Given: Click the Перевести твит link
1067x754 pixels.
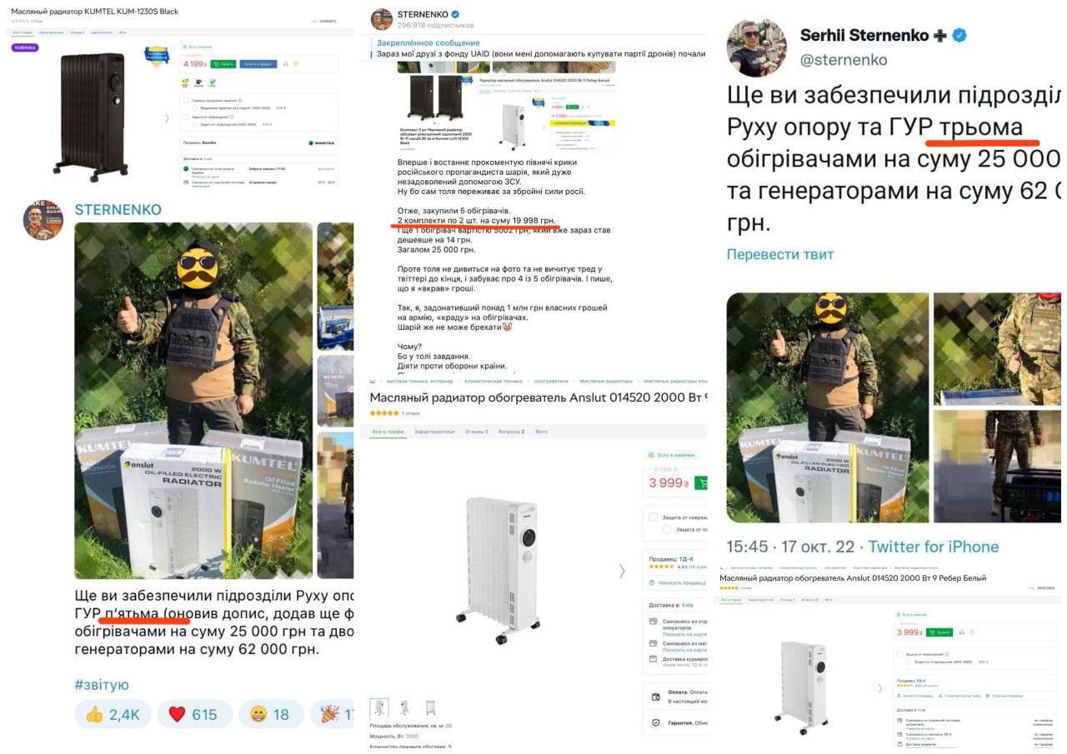Looking at the screenshot, I should pyautogui.click(x=780, y=254).
